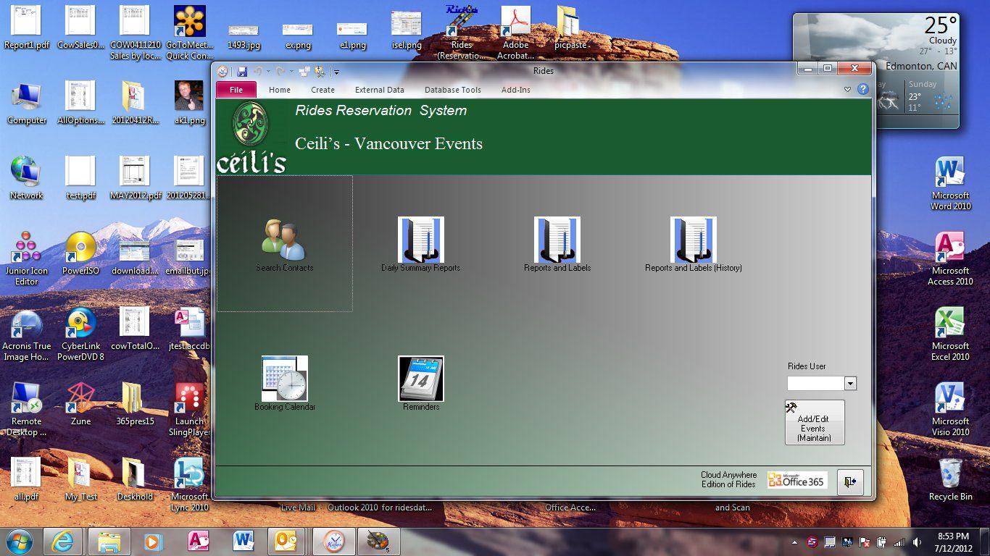Click the ribbon minimize chevron

tap(847, 90)
